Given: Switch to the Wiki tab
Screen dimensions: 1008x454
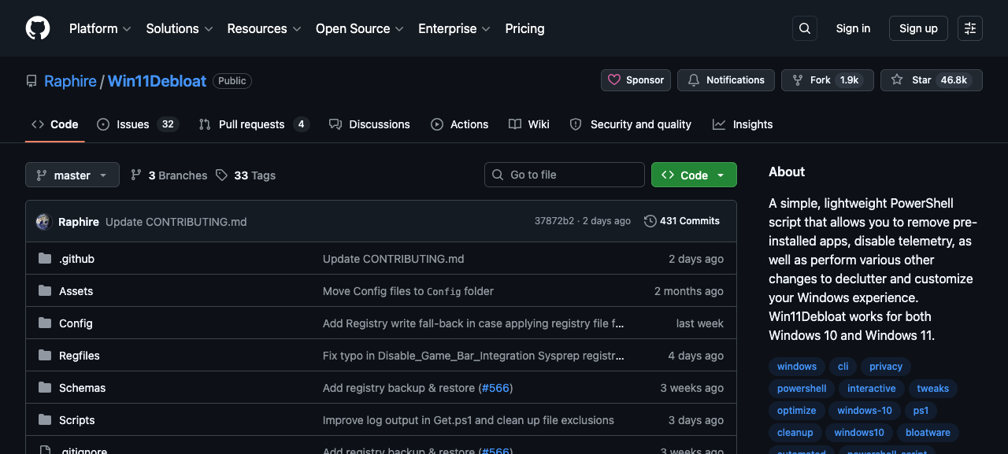Looking at the screenshot, I should click(529, 124).
